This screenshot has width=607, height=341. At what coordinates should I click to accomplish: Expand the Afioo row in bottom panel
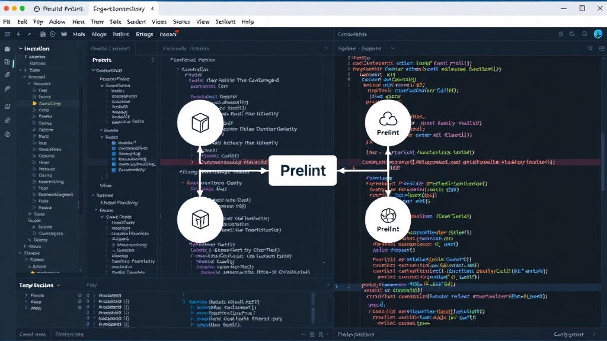[26, 308]
